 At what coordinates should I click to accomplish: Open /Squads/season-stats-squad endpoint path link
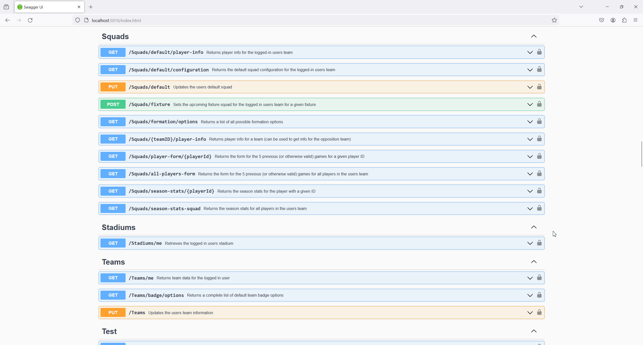pos(165,208)
